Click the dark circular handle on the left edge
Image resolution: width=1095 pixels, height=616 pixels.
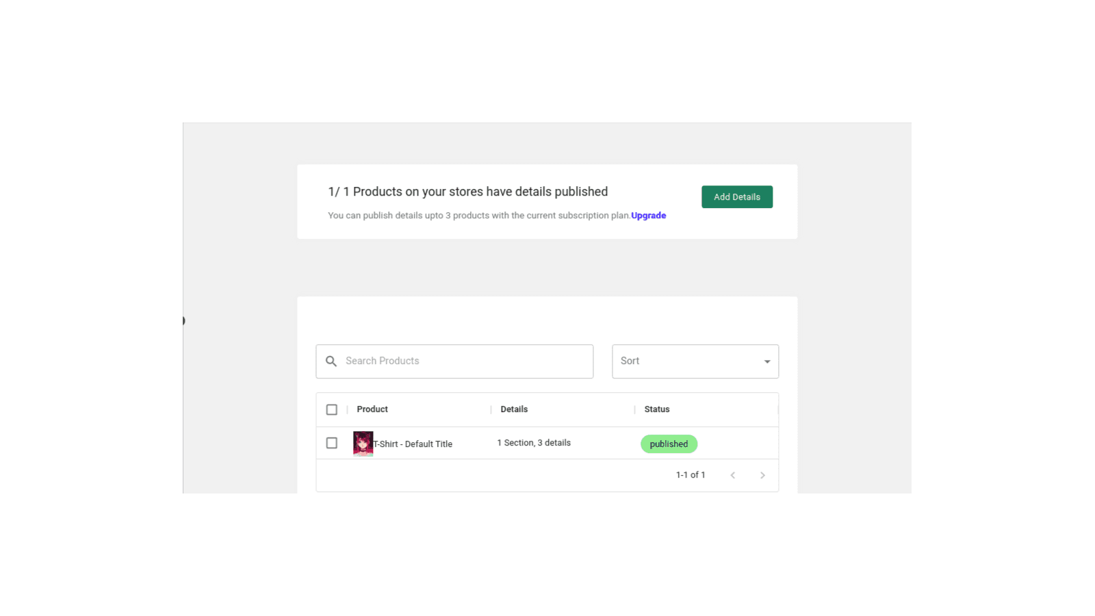[183, 320]
